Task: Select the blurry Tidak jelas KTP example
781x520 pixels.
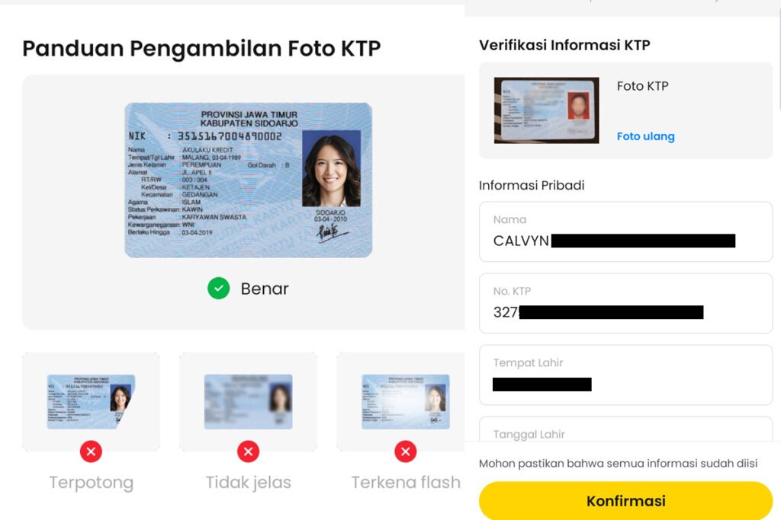Action: tap(248, 402)
